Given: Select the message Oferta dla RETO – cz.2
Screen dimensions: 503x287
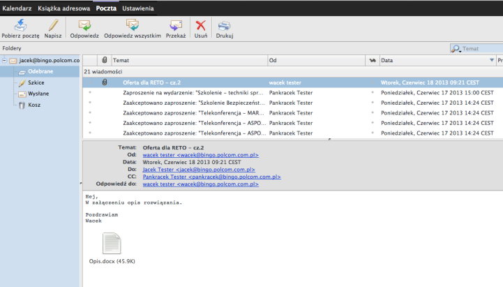Looking at the screenshot, I should click(x=151, y=82).
